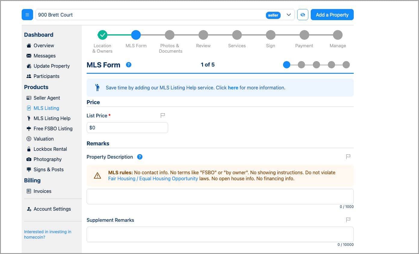Flag the List Price field
This screenshot has width=419, height=254.
pyautogui.click(x=163, y=115)
